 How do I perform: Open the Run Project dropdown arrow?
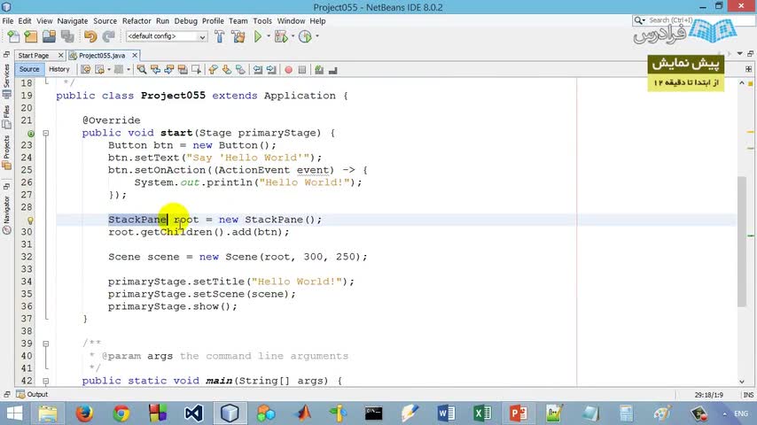click(x=269, y=36)
